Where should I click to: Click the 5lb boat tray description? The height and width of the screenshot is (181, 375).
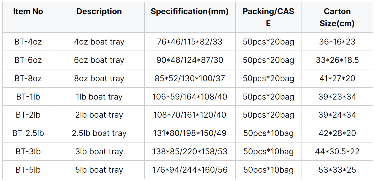[x=99, y=170]
